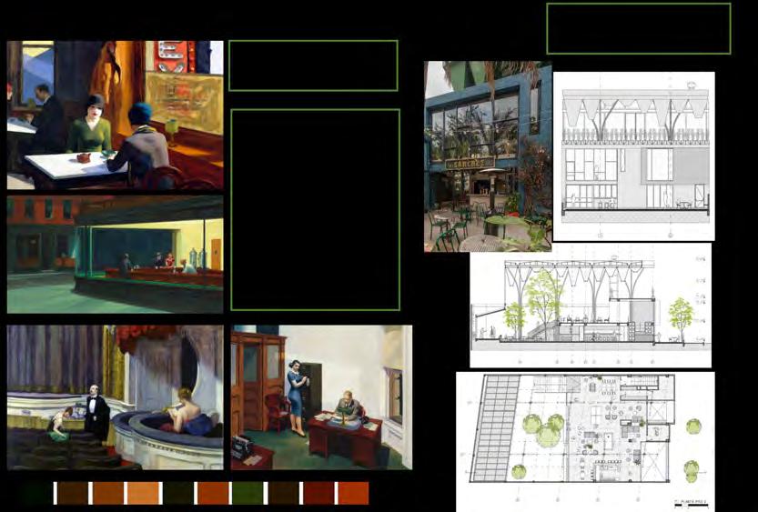This screenshot has height=512, width=758.
Task: Select the painting of two women at a restaurant table
Action: pyautogui.click(x=115, y=115)
